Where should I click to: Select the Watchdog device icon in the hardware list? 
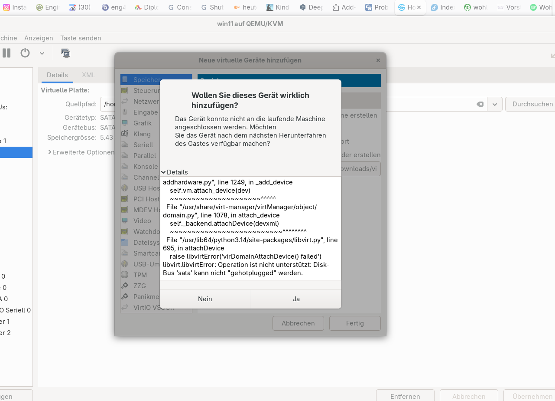pyautogui.click(x=125, y=231)
